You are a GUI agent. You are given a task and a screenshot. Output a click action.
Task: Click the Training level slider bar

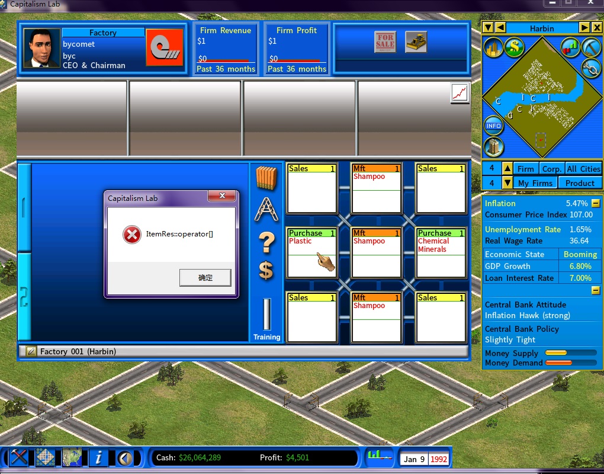point(266,313)
